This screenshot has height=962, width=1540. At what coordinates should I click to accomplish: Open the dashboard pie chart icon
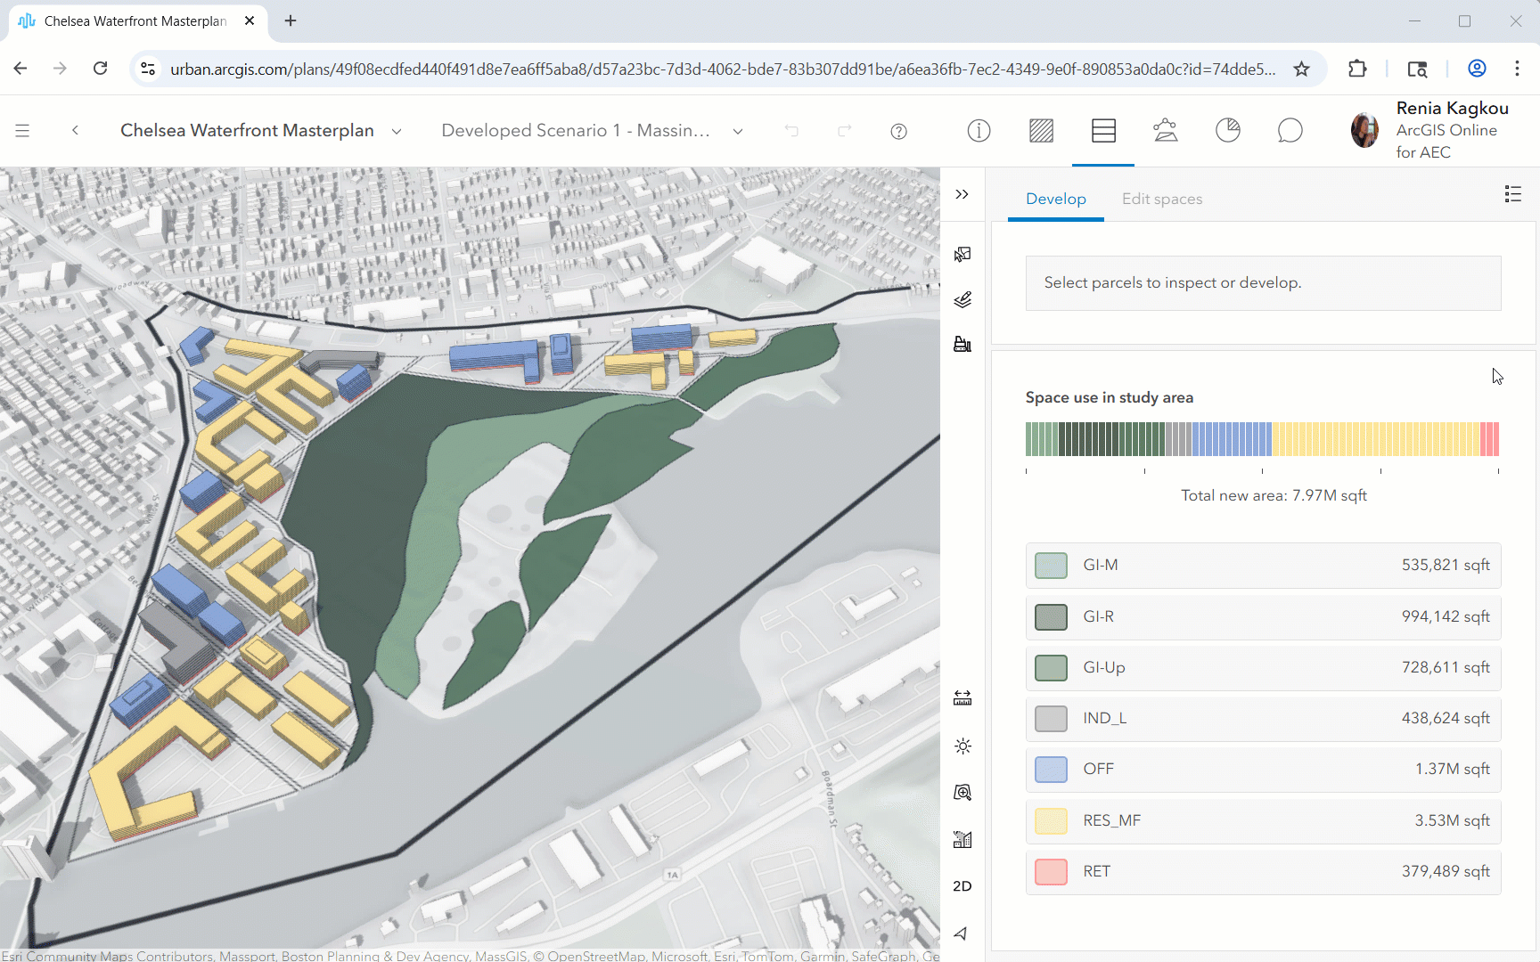click(1227, 131)
